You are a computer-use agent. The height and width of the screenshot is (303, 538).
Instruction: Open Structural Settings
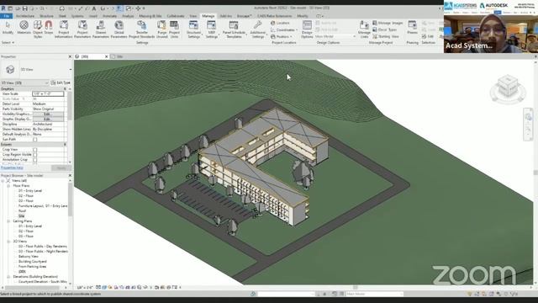pyautogui.click(x=193, y=29)
